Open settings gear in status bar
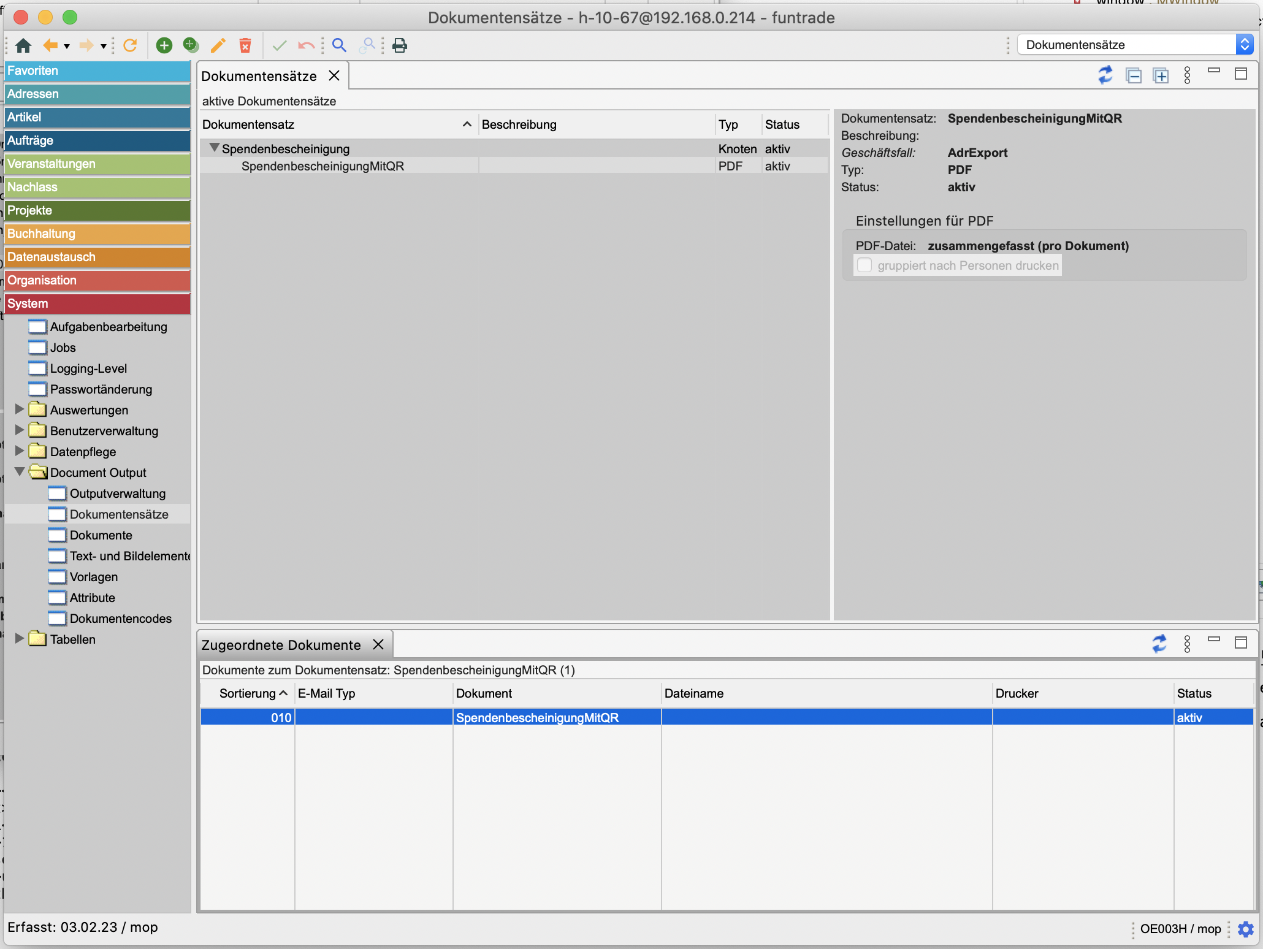Viewport: 1263px width, 949px height. click(x=1245, y=929)
